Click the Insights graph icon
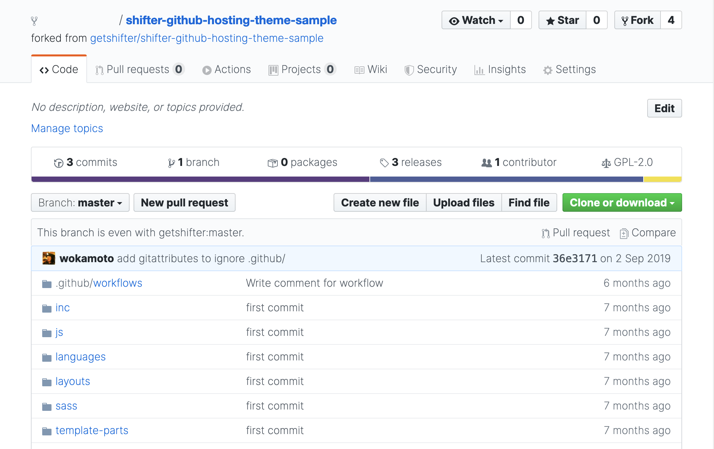 (479, 70)
